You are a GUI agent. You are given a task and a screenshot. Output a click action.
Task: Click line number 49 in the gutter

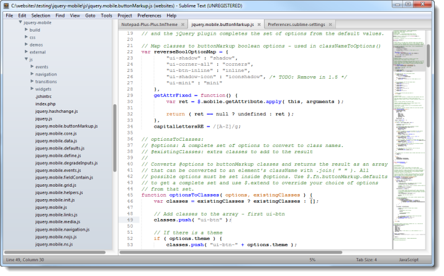(130, 220)
